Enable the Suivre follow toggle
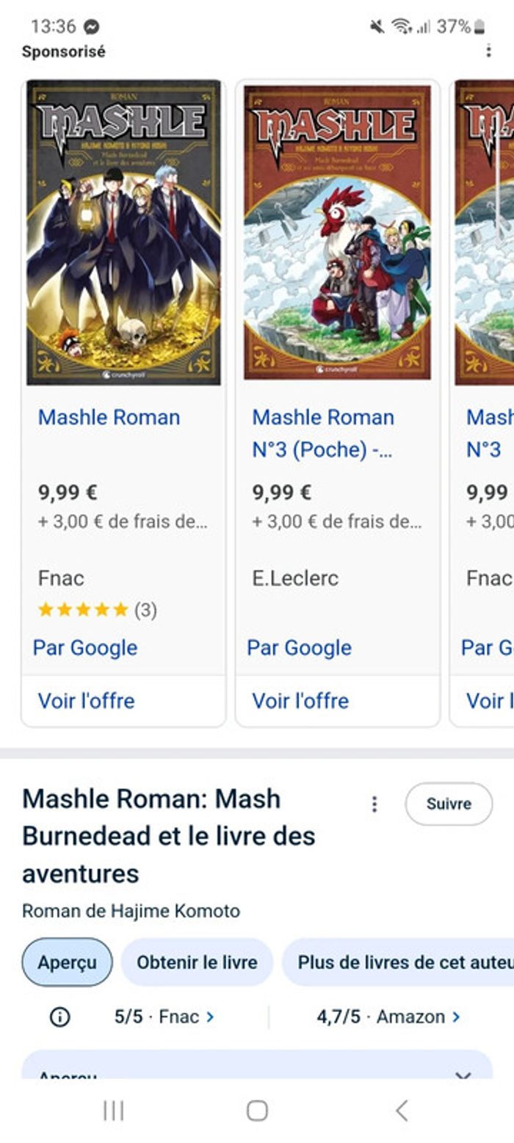This screenshot has height=1143, width=514. click(x=449, y=804)
